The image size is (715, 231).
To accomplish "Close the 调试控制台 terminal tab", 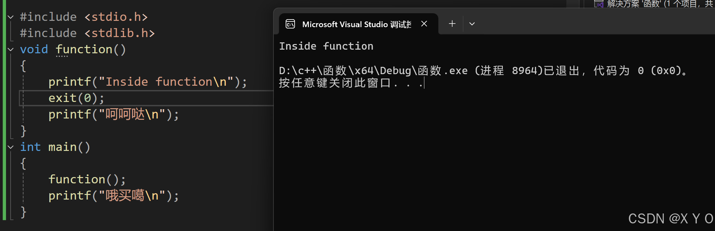I will [424, 23].
